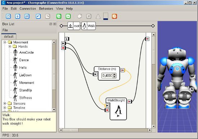
Task: Click the green Play behavior icon
Action: tap(68, 16)
